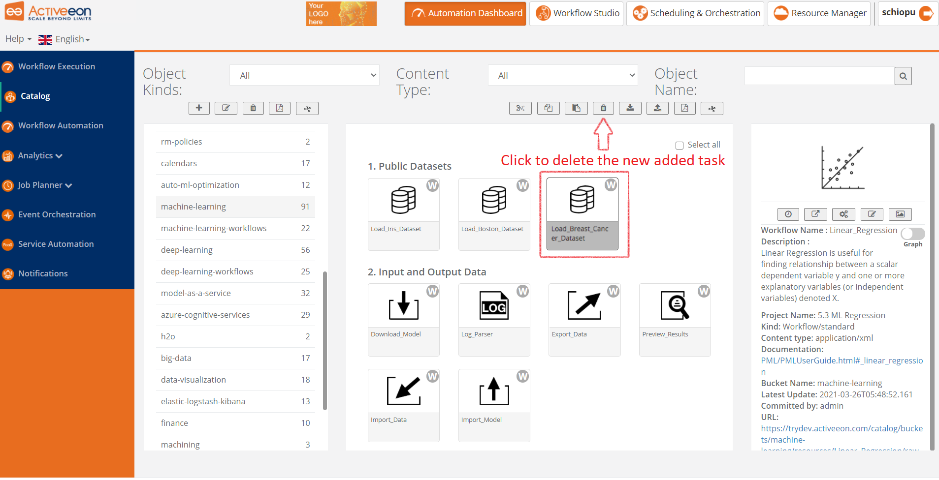
Task: Expand the Analytics sidebar menu
Action: [40, 155]
